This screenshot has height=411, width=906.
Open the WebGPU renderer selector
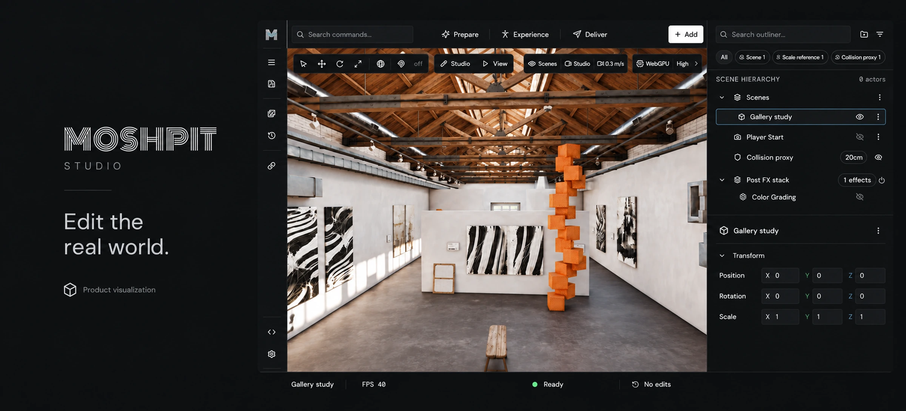coord(653,64)
